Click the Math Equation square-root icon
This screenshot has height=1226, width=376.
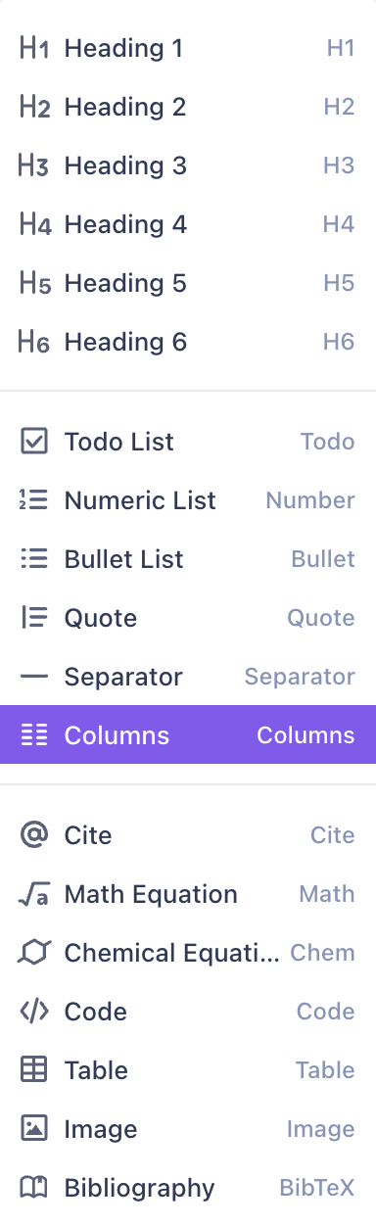tap(34, 894)
